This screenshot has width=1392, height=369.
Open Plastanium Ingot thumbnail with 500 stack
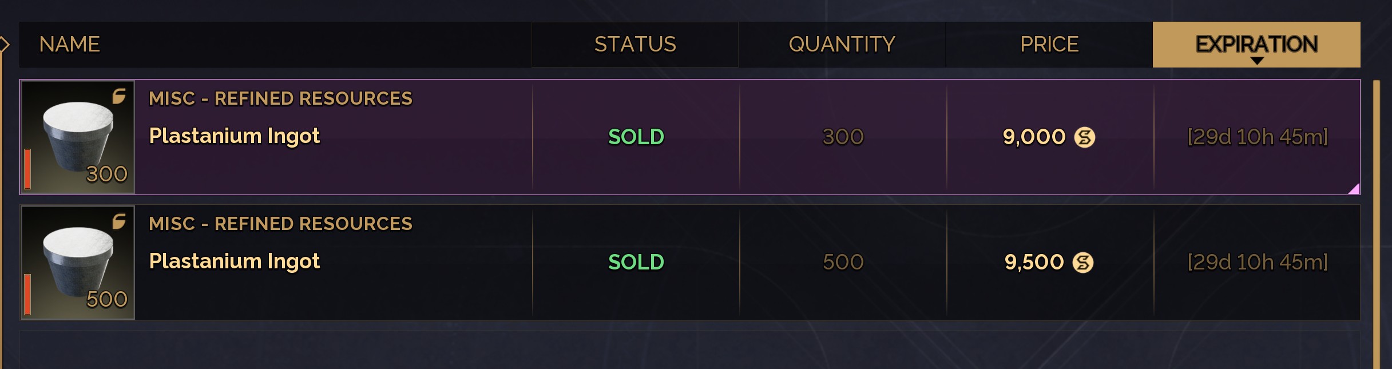[78, 263]
